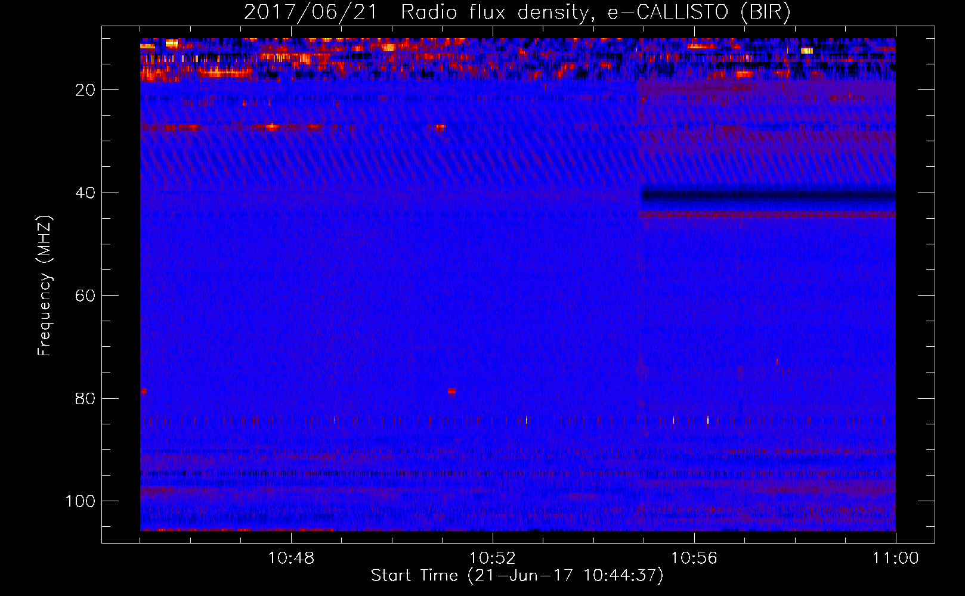Click the '10:52' time tick label
Image resolution: width=965 pixels, height=596 pixels.
pos(493,558)
